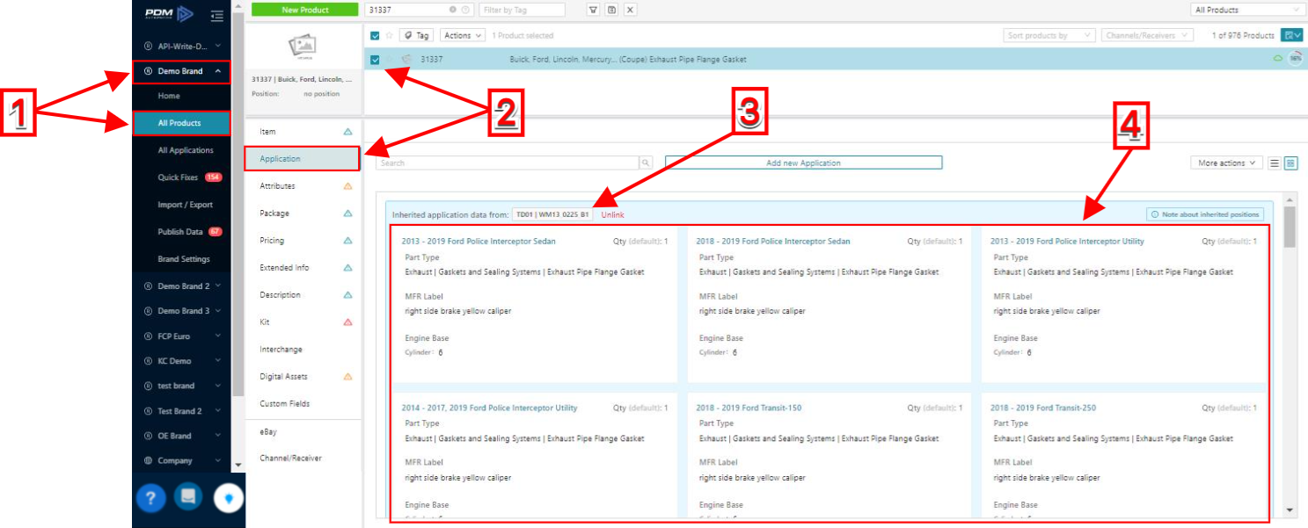
Task: Open the Actions dropdown
Action: click(463, 36)
